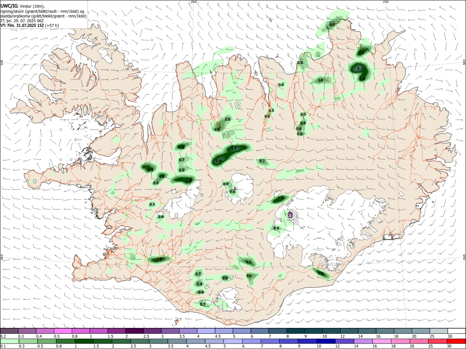This screenshot has width=466, height=349.
Task: Pick the dark green swatch after 1 in bottom legend
Action: 84,341
